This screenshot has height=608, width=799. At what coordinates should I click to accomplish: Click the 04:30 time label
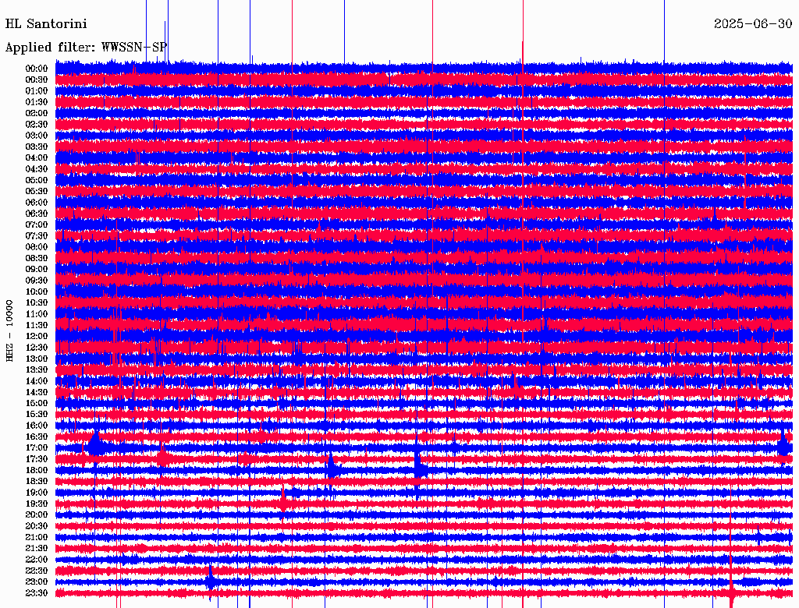tap(37, 169)
